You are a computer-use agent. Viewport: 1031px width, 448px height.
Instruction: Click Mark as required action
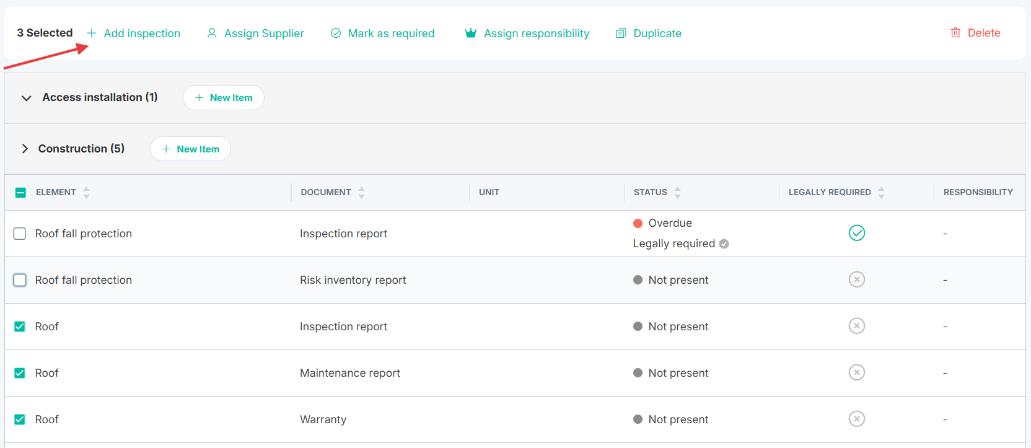tap(382, 33)
